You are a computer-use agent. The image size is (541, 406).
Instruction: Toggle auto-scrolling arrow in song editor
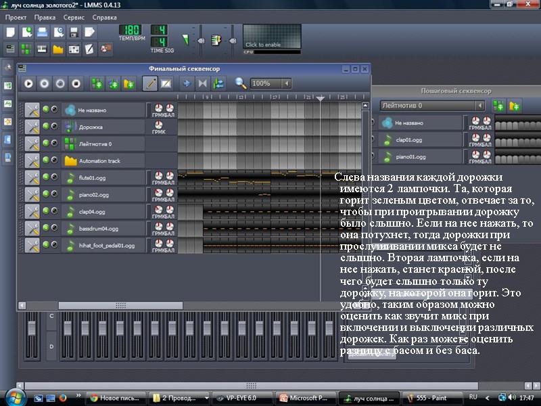[187, 83]
